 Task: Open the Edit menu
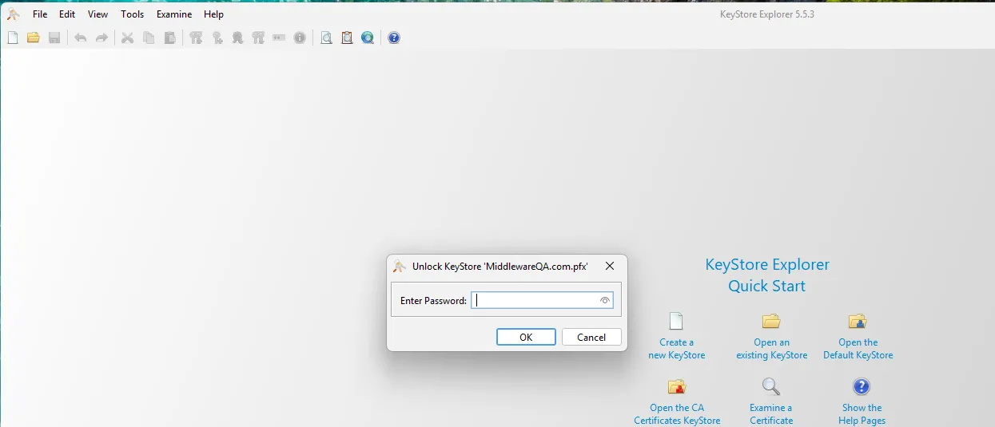[x=67, y=14]
